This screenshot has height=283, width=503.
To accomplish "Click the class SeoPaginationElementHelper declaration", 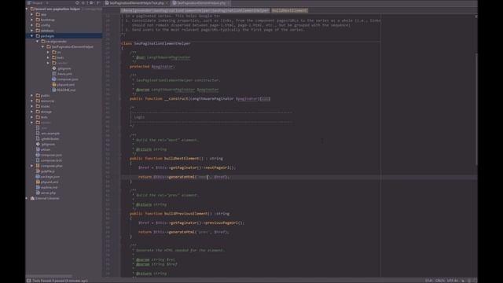I will click(x=156, y=43).
